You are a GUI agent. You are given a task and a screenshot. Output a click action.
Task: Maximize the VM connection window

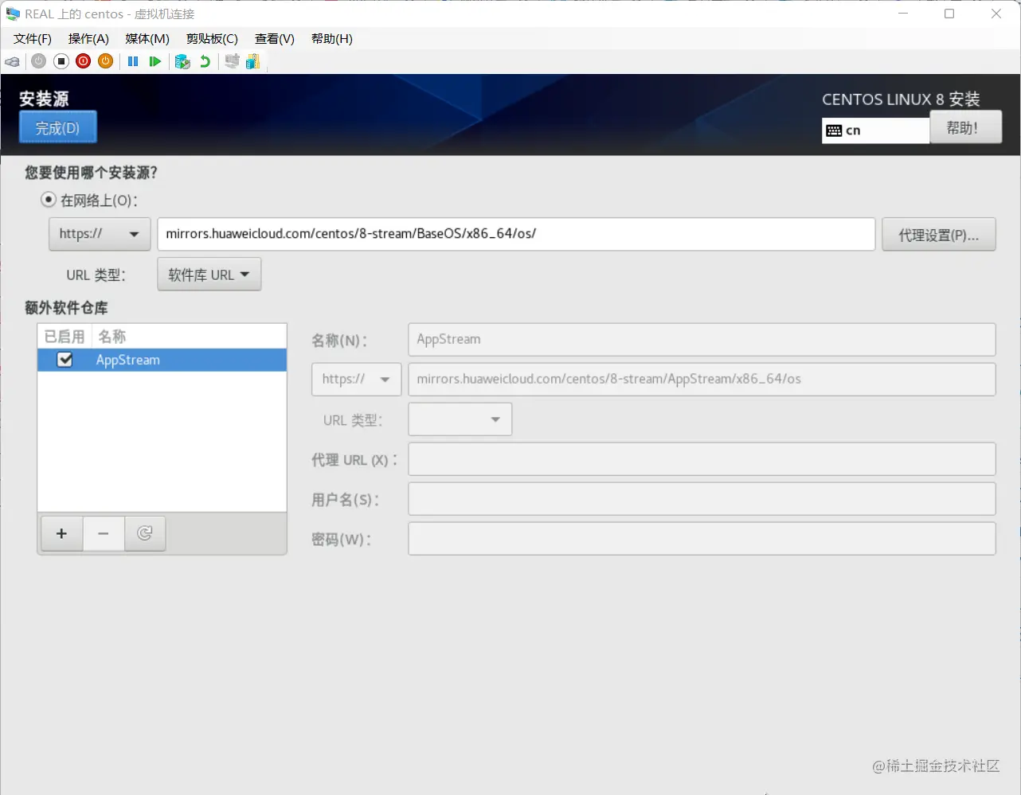click(949, 14)
